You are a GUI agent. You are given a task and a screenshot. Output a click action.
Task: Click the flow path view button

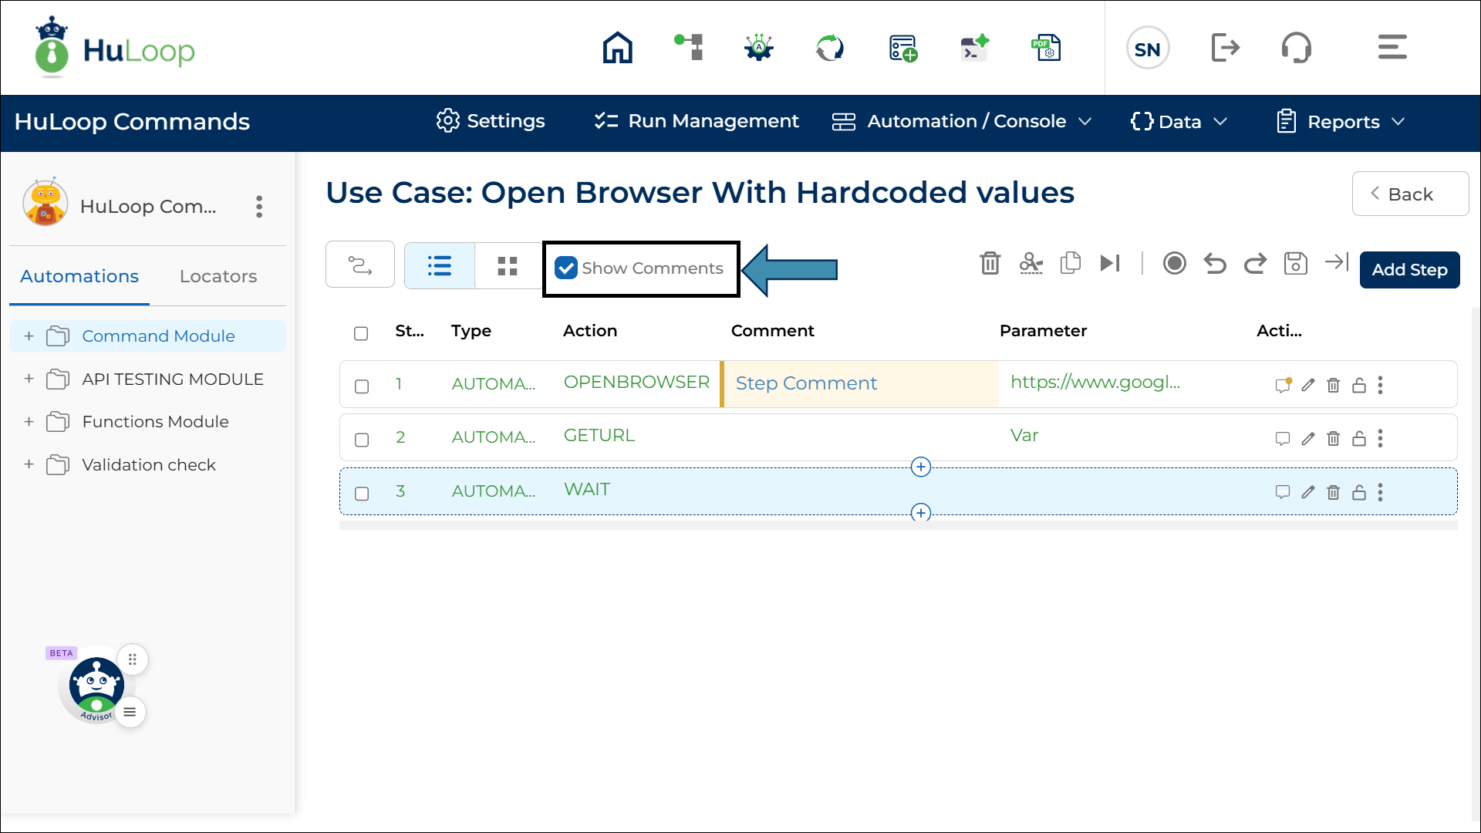click(x=360, y=265)
